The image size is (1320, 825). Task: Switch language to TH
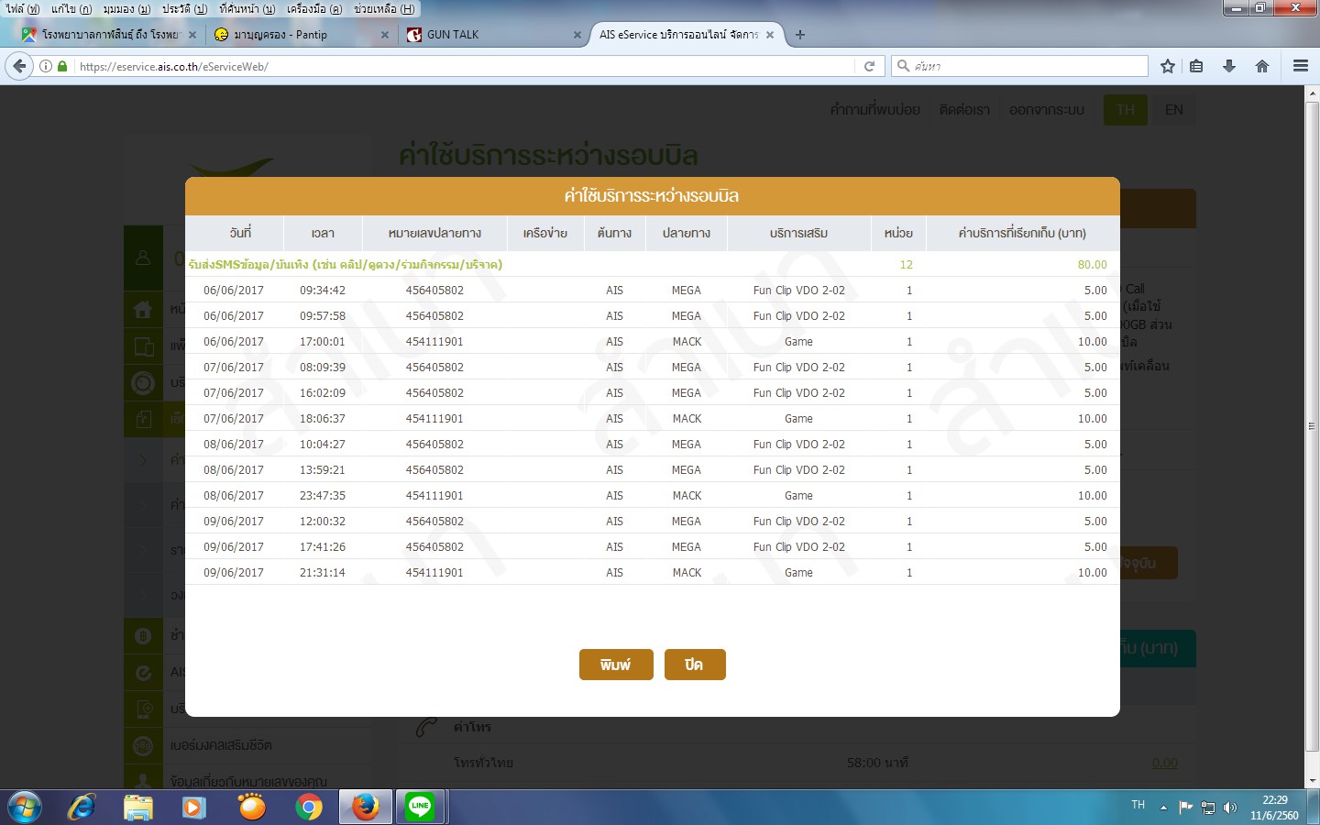pos(1126,110)
